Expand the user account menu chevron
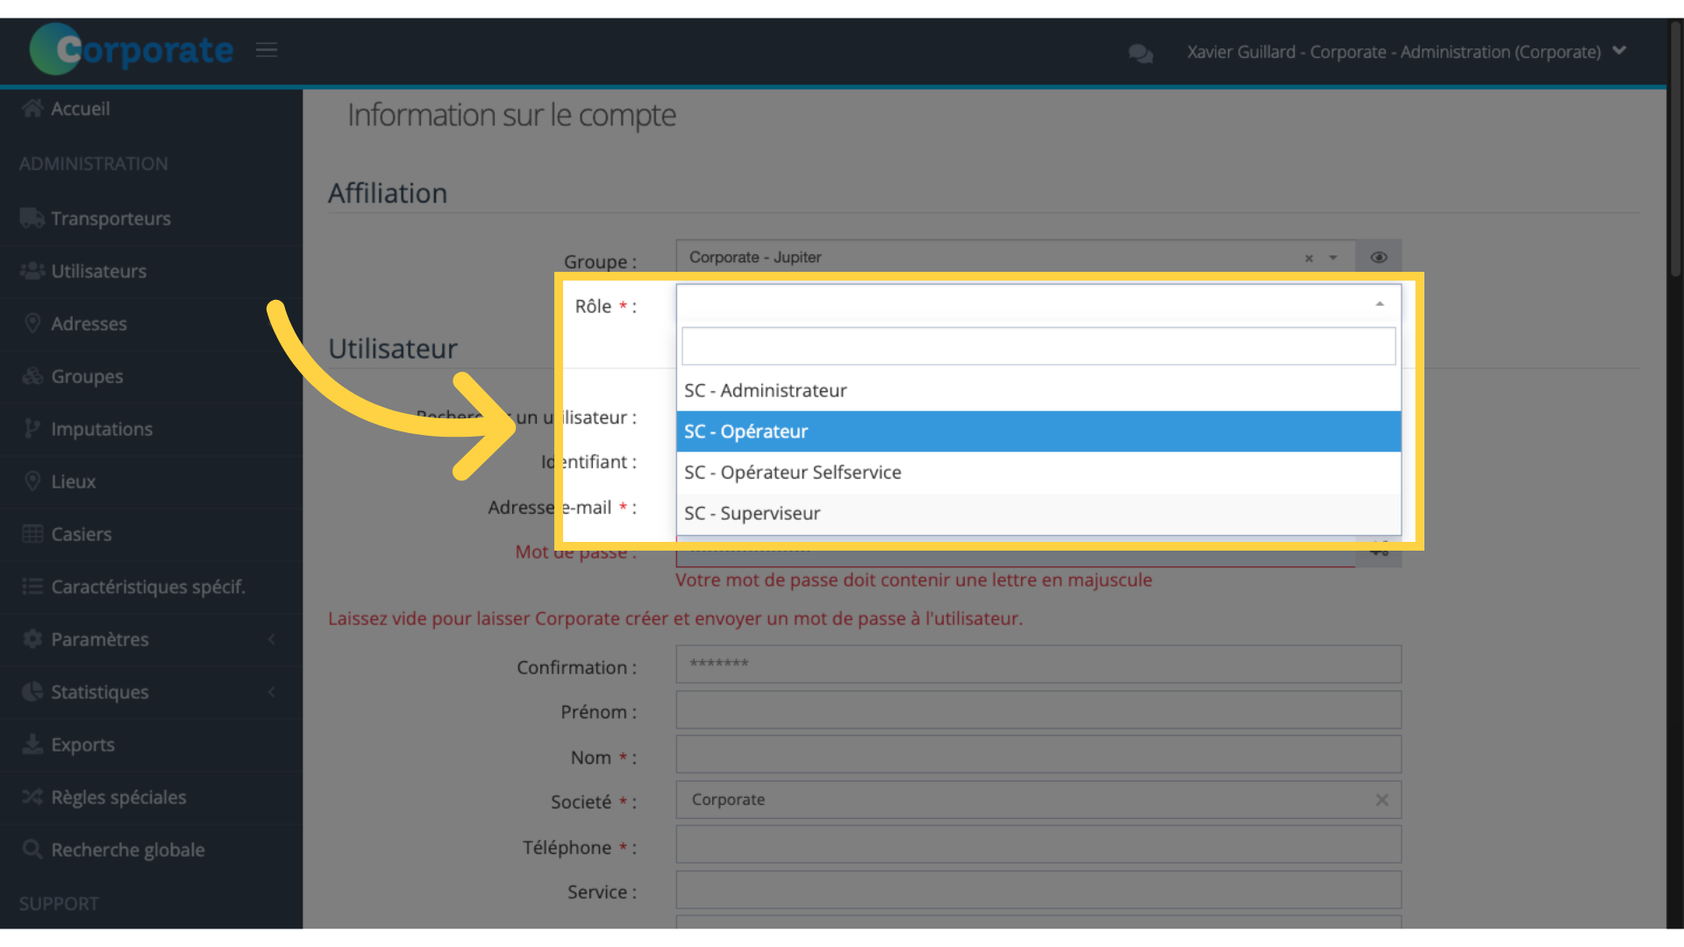1684x947 pixels. 1619,51
